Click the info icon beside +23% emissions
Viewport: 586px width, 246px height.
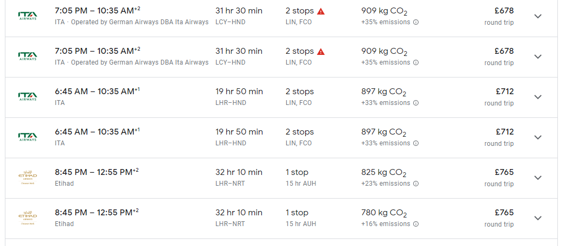[x=416, y=184]
